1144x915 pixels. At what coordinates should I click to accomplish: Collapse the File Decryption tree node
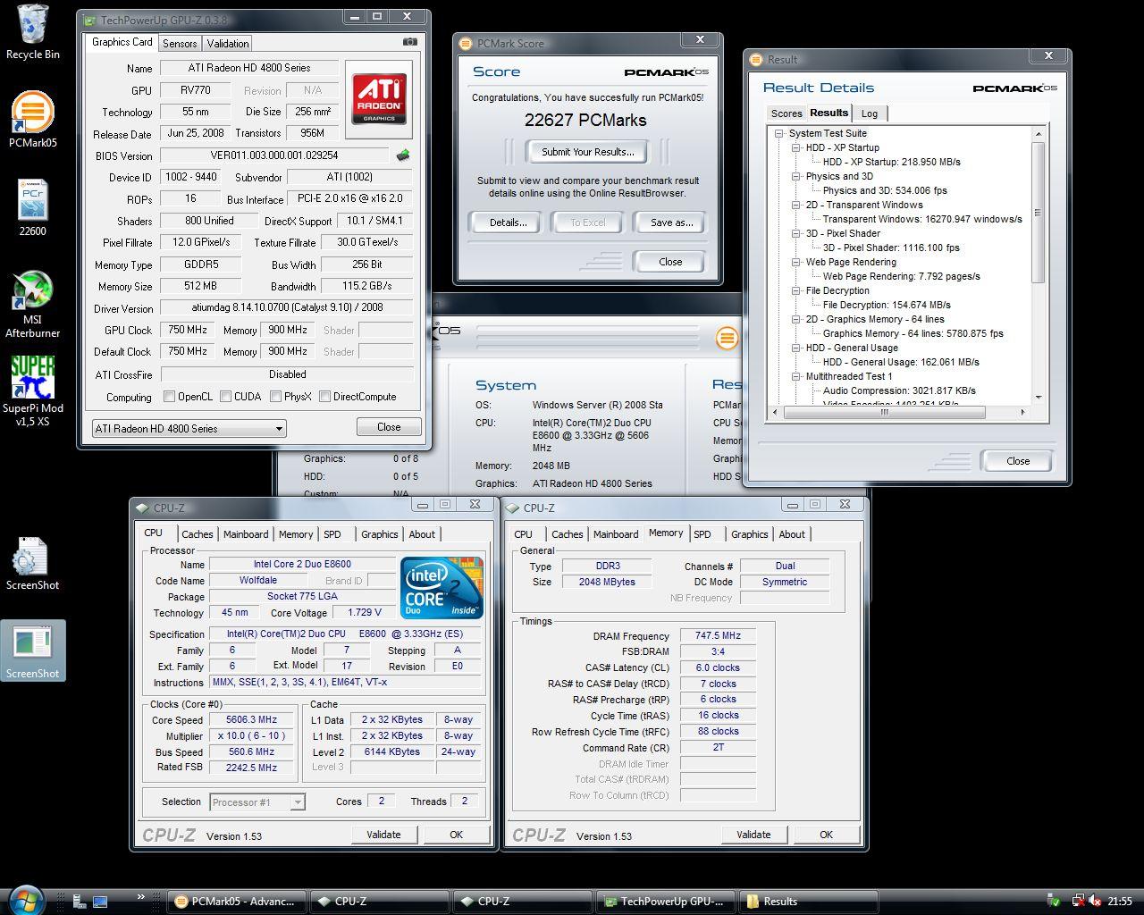tap(796, 291)
